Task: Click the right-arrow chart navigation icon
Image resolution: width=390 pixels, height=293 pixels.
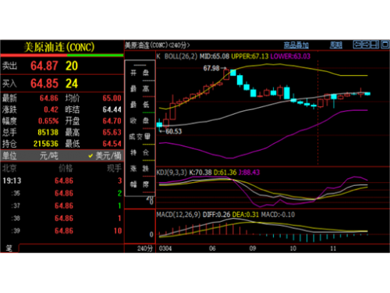Action: click(x=366, y=45)
